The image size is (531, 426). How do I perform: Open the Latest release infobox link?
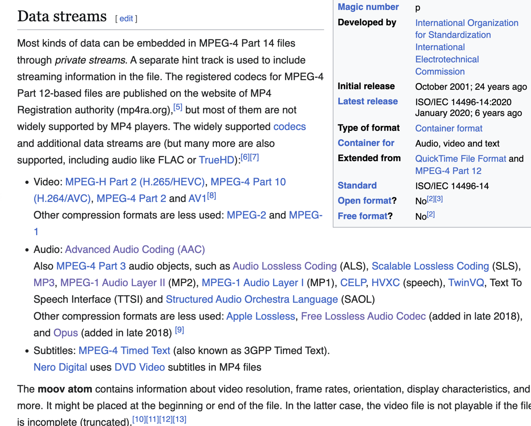pos(367,101)
